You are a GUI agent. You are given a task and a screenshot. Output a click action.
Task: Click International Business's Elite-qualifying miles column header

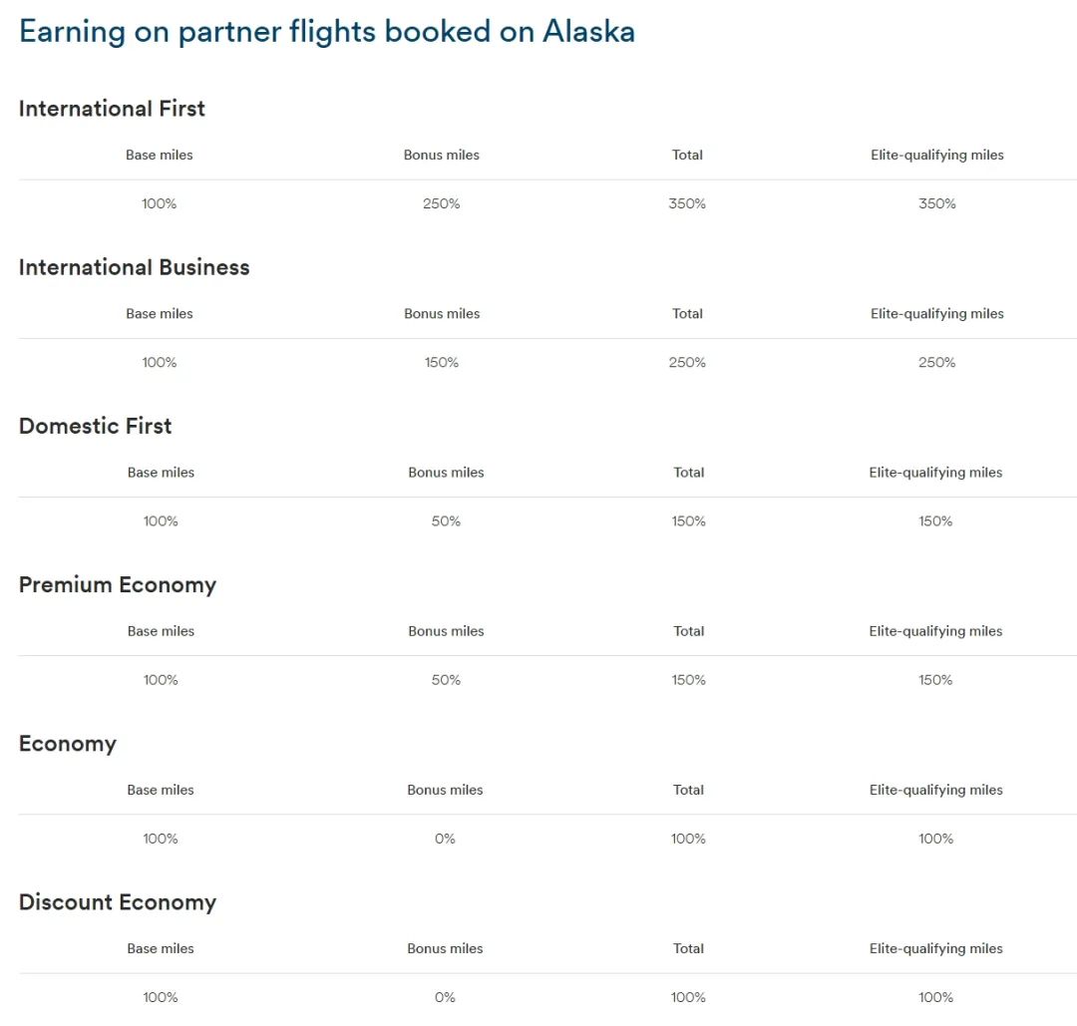pos(936,313)
